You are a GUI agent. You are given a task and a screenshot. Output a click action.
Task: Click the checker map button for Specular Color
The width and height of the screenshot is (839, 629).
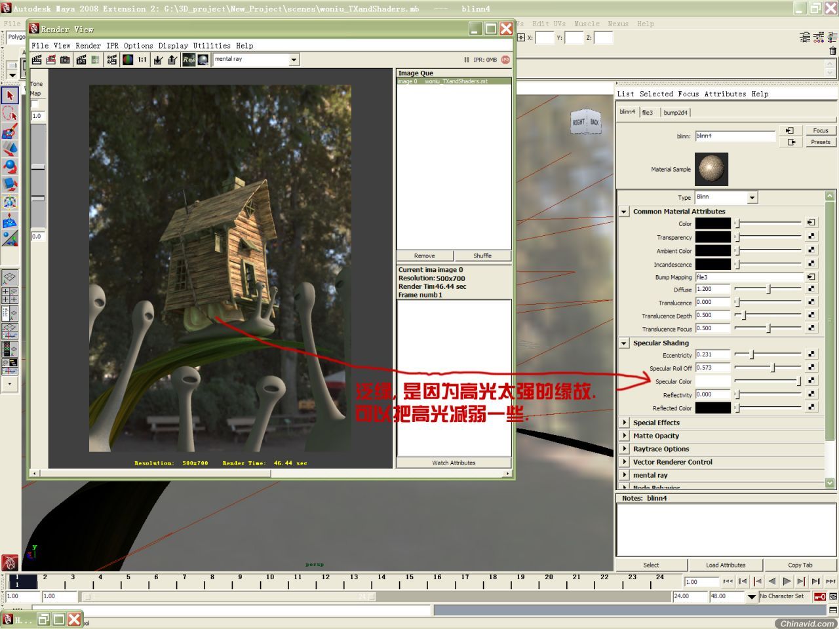click(x=811, y=381)
